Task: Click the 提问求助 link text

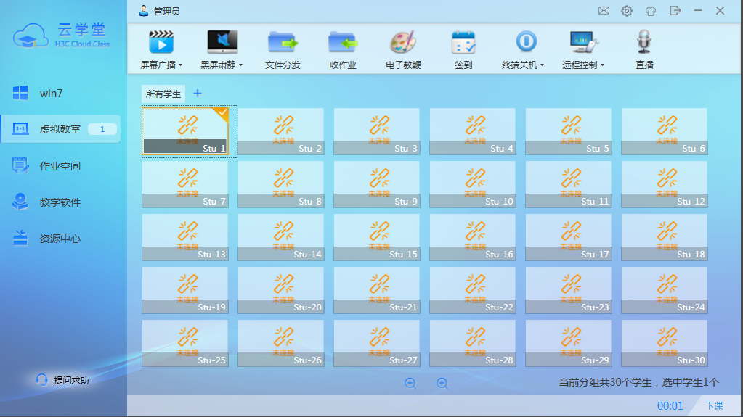Action: [71, 381]
